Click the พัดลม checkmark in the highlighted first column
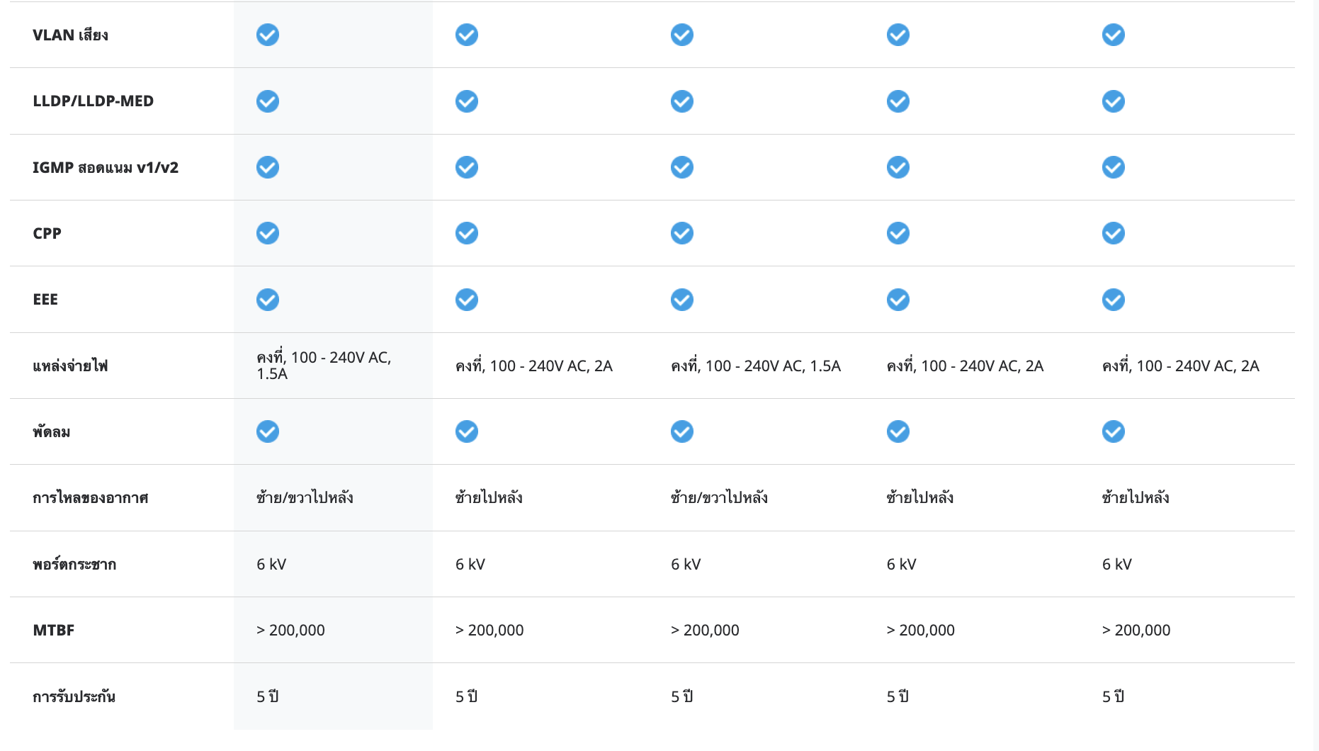This screenshot has height=751, width=1319. [x=267, y=431]
